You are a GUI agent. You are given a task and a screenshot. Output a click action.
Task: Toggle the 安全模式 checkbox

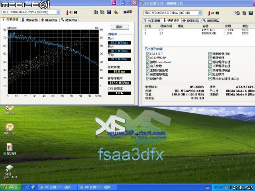pos(210,74)
